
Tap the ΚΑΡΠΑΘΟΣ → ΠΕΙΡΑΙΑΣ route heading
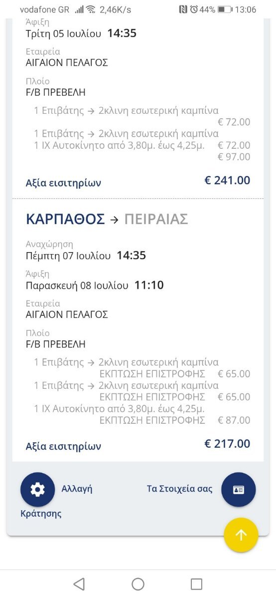pos(107,219)
